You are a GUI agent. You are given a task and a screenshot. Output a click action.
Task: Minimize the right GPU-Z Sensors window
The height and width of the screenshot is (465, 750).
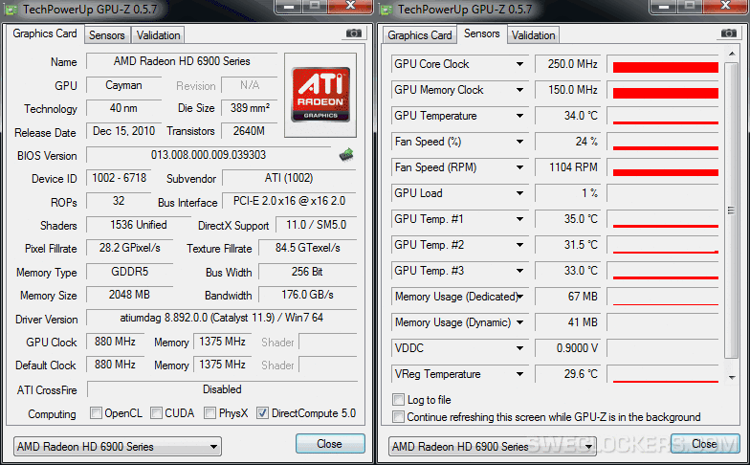tap(663, 6)
